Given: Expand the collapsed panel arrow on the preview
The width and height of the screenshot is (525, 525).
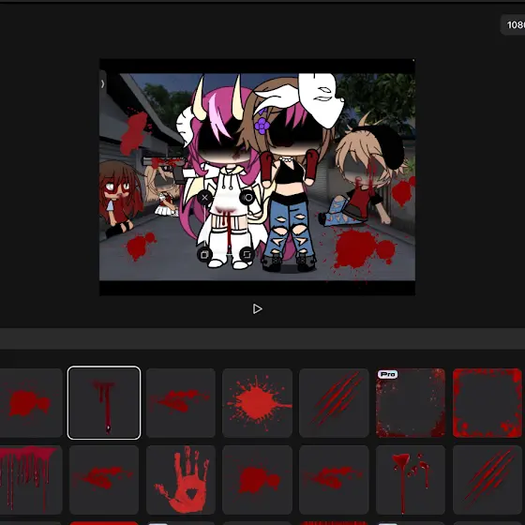Looking at the screenshot, I should (x=103, y=83).
